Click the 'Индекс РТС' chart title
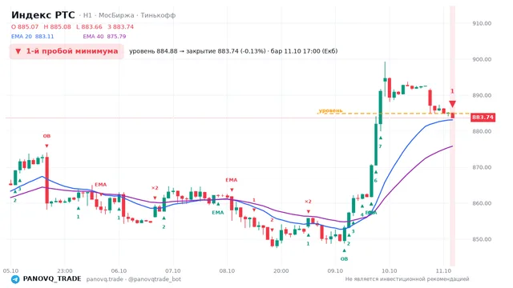 point(42,15)
